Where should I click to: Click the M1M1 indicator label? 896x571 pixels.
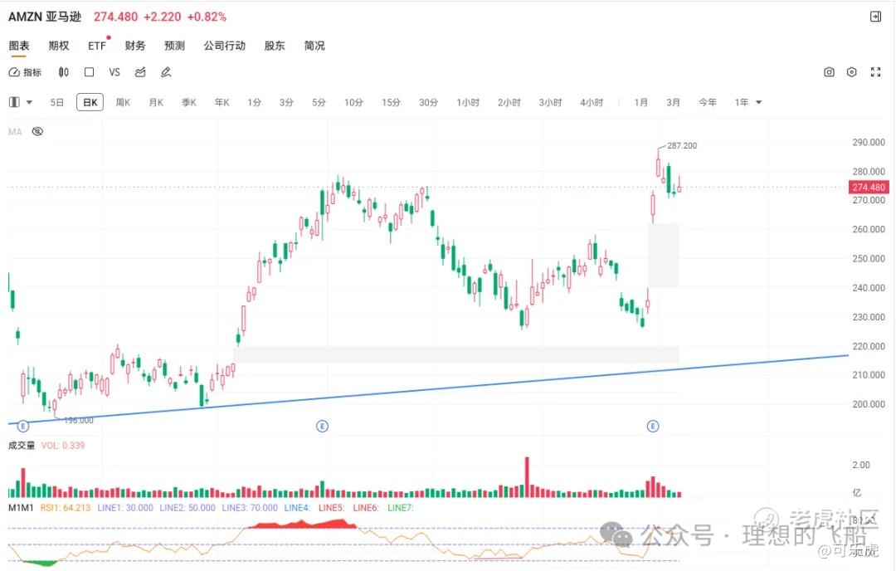coord(21,508)
